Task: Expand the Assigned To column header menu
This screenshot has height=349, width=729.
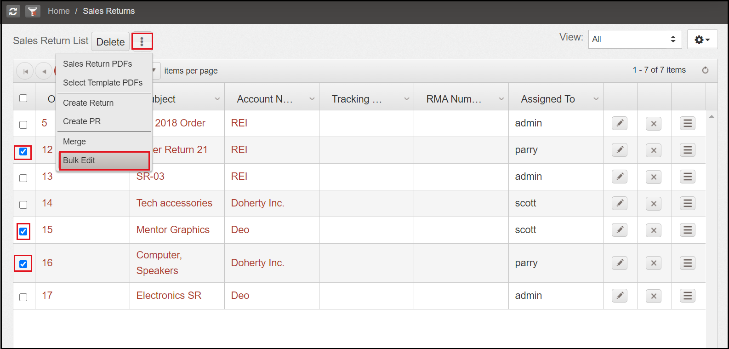Action: coord(596,99)
